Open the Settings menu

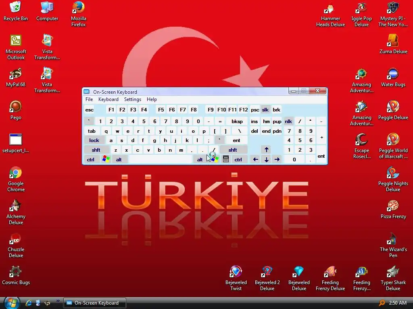point(132,99)
